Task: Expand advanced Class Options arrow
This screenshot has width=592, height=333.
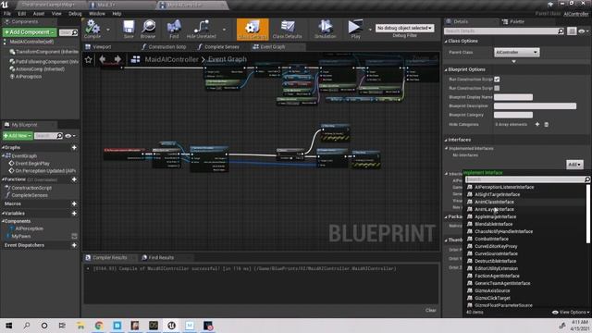Action: click(513, 62)
